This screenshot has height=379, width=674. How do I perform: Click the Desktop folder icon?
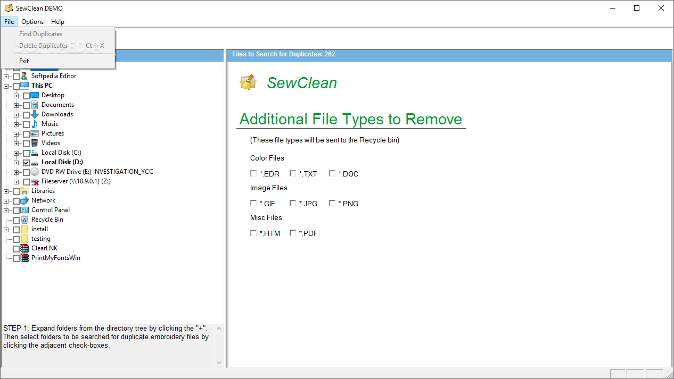click(35, 95)
